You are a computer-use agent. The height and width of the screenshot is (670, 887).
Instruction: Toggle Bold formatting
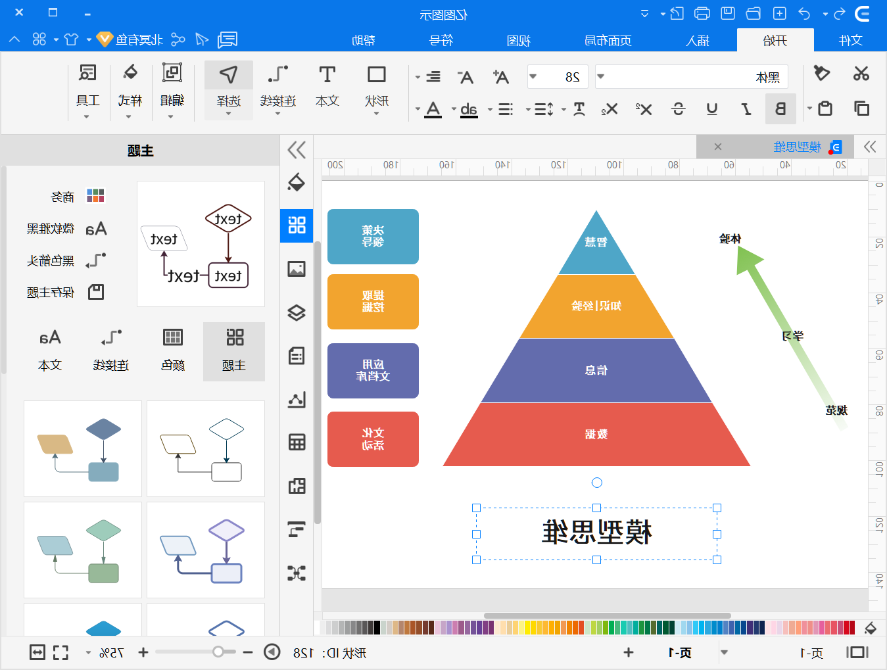[780, 108]
